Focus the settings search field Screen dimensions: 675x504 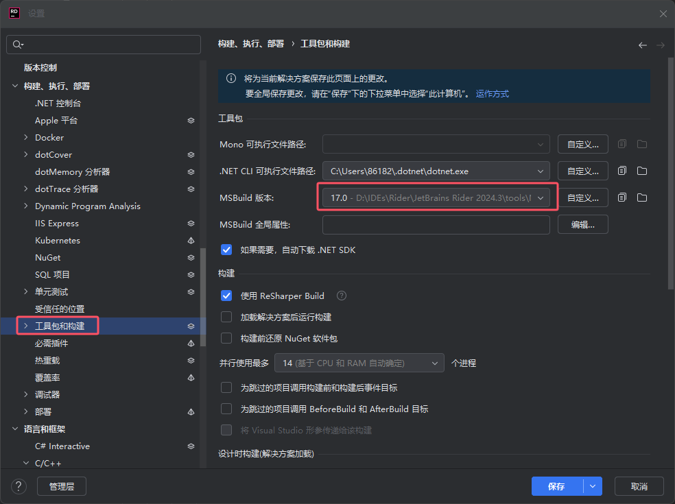click(x=104, y=45)
